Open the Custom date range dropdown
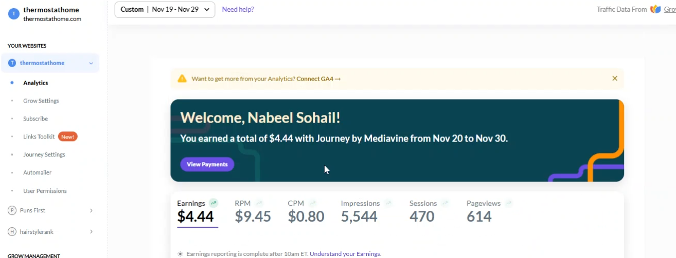676x258 pixels. 165,9
